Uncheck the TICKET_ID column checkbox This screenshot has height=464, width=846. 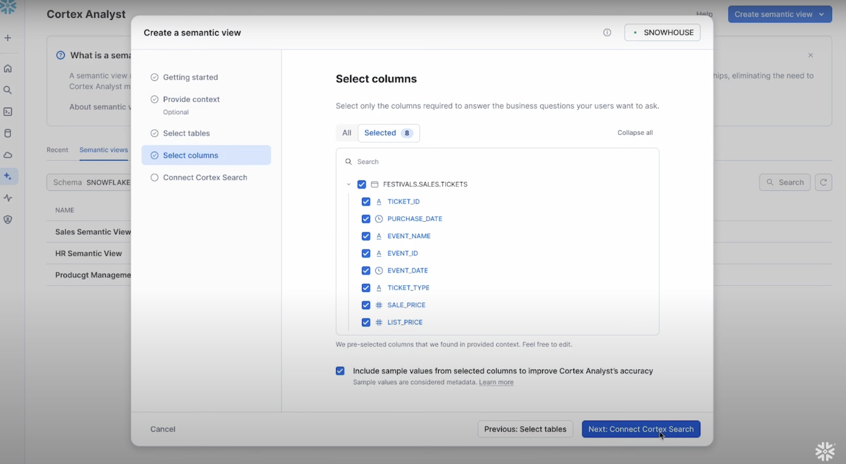pos(366,202)
